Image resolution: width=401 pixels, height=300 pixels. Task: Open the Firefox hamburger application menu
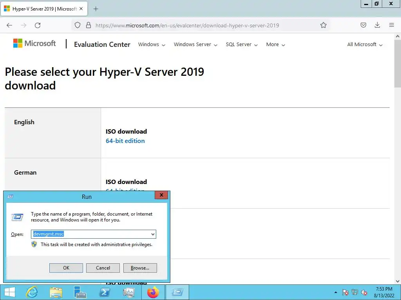(392, 25)
